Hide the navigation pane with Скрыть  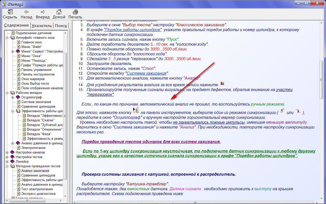pyautogui.click(x=10, y=14)
